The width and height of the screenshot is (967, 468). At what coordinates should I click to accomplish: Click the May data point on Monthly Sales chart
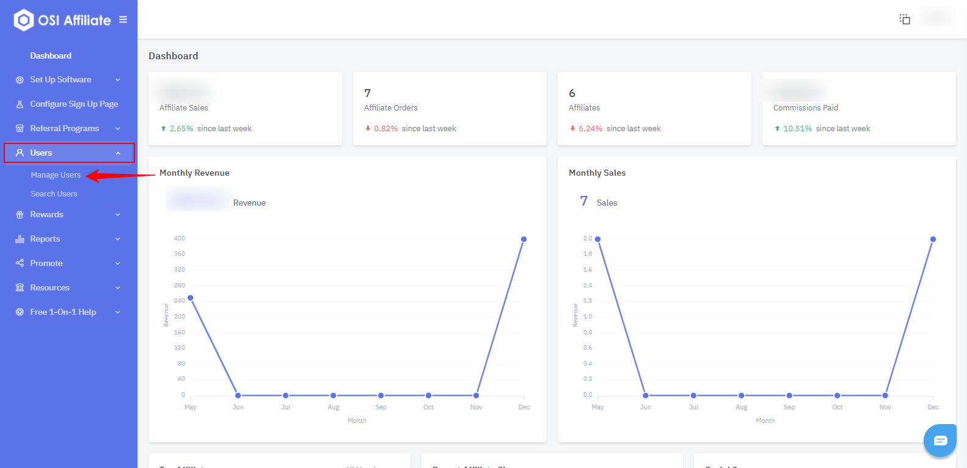click(x=597, y=239)
